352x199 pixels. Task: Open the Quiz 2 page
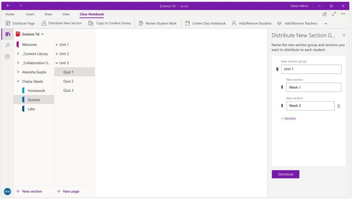pos(75,81)
